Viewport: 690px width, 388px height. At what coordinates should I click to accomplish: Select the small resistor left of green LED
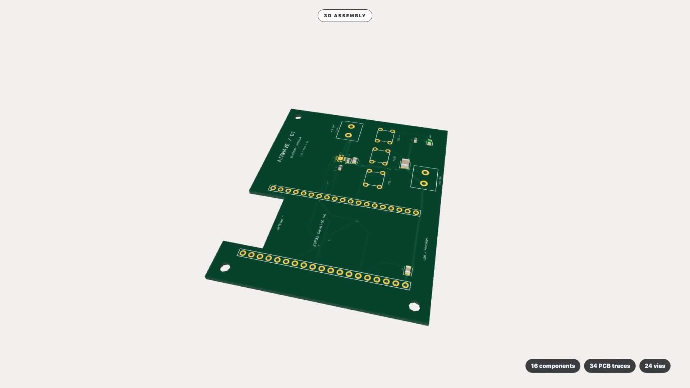tap(415, 140)
